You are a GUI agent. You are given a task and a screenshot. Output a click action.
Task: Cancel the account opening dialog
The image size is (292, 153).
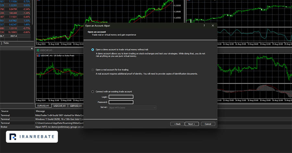(x=208, y=124)
